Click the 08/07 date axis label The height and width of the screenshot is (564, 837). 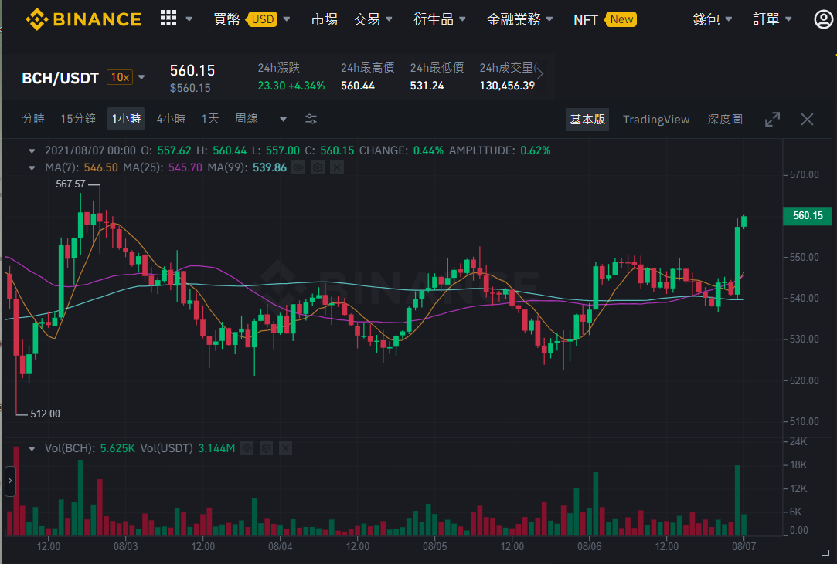pos(743,546)
